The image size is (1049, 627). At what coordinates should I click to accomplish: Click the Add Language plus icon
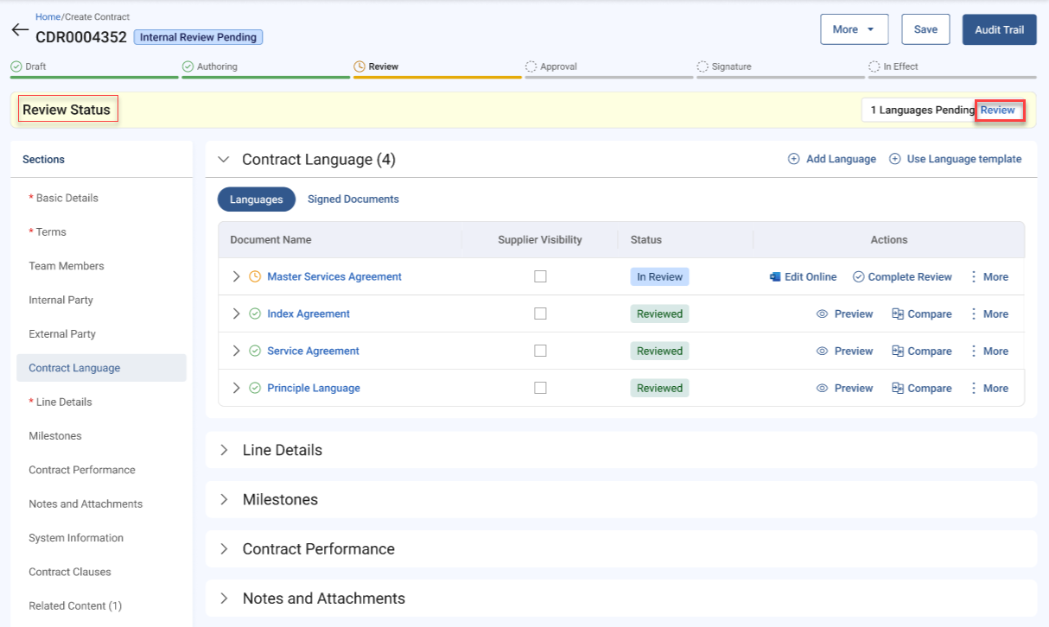click(793, 159)
